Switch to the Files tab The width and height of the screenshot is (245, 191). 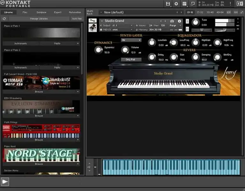tap(25, 12)
